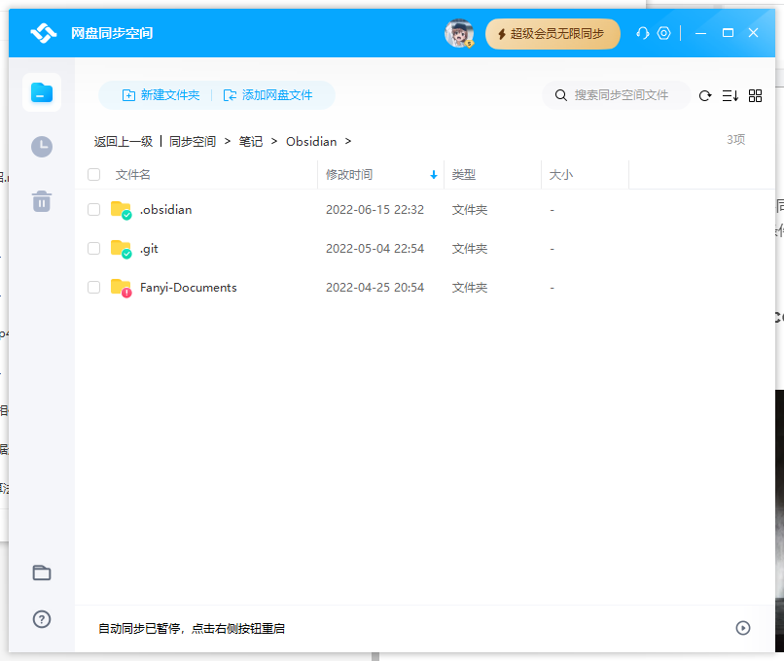Click the .git folder name
784x661 pixels.
[x=149, y=248]
